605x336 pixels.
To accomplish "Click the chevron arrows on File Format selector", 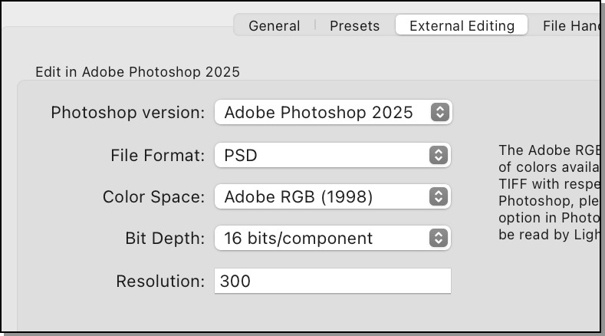I will tap(439, 155).
